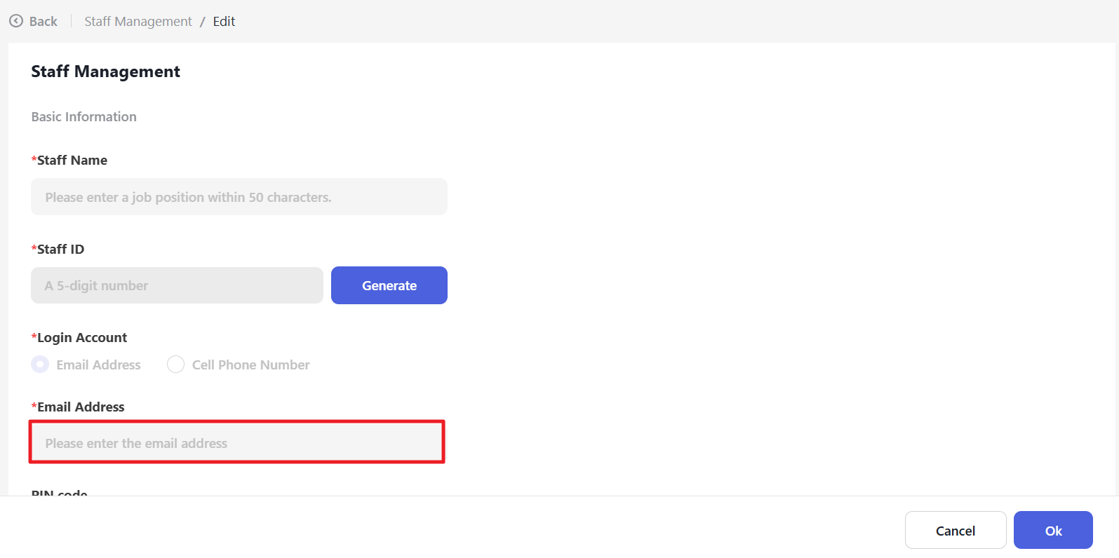Confirm with the Ok button
1119x558 pixels.
(1052, 531)
